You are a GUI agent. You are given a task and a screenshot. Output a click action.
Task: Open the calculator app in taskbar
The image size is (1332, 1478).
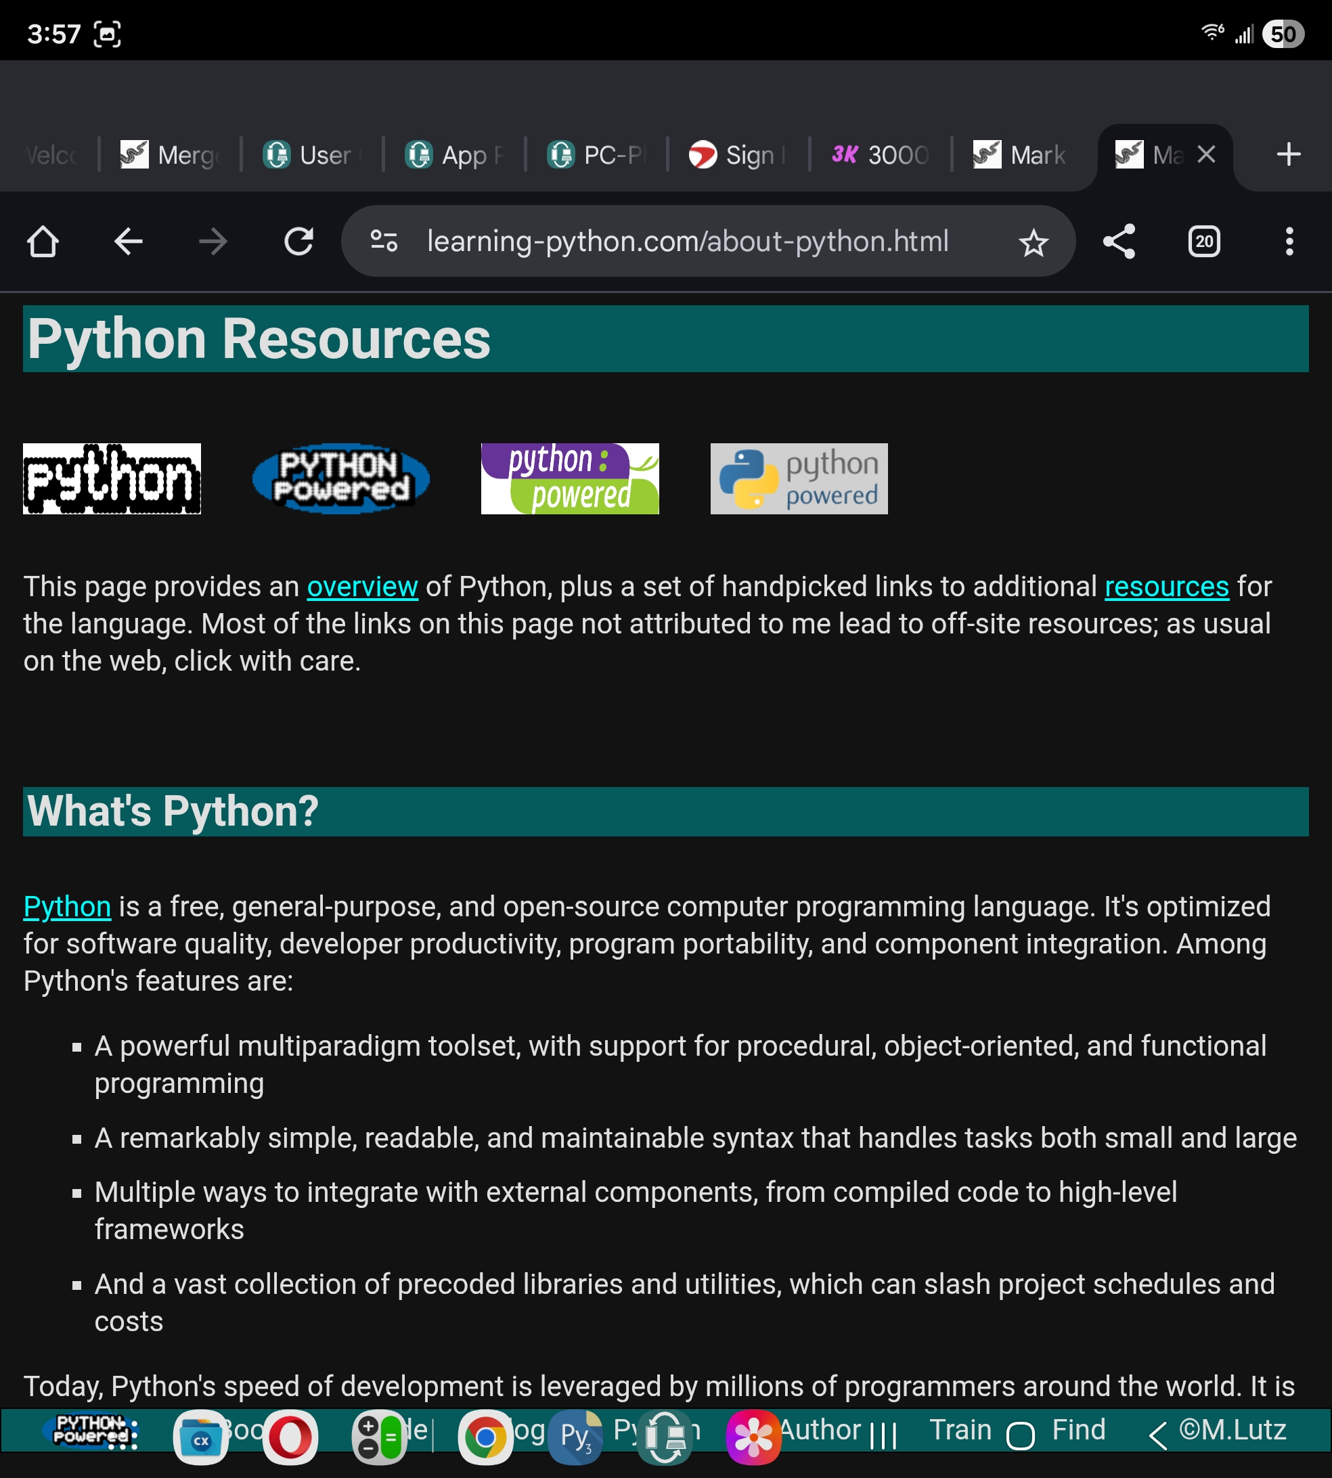pos(378,1437)
